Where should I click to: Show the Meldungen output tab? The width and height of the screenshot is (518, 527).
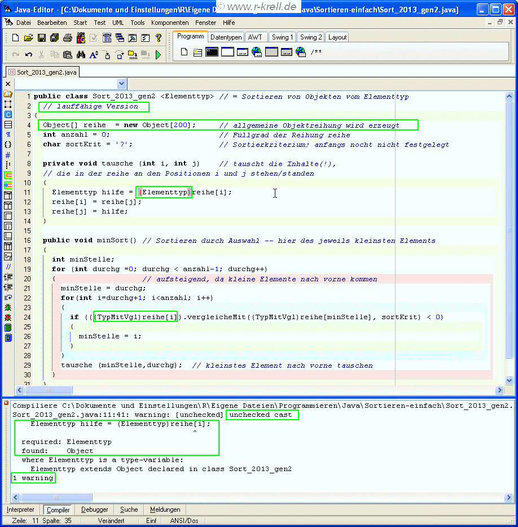[165, 509]
